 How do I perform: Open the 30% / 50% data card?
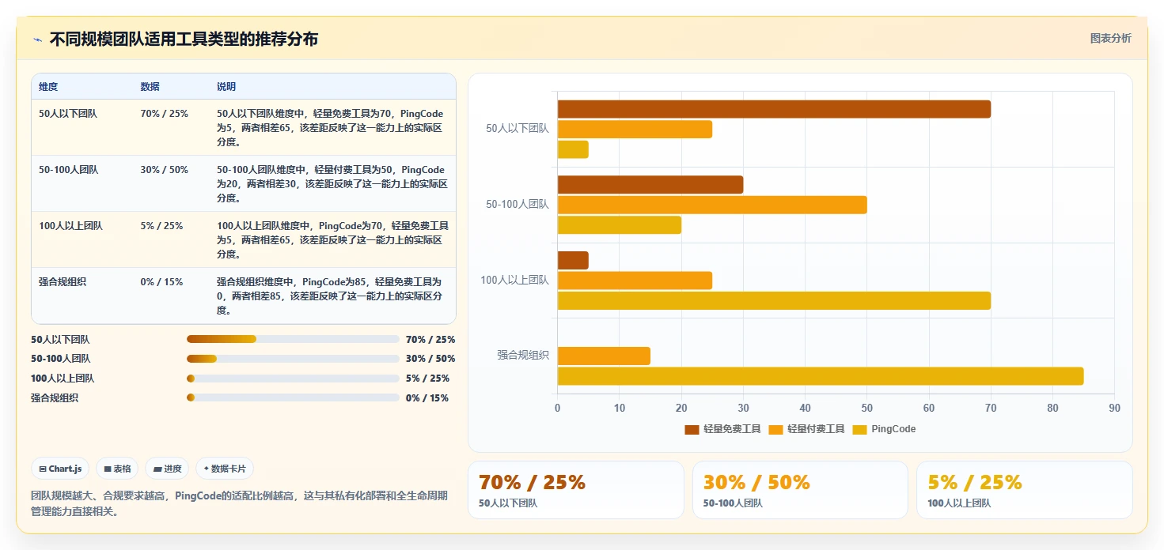[800, 490]
